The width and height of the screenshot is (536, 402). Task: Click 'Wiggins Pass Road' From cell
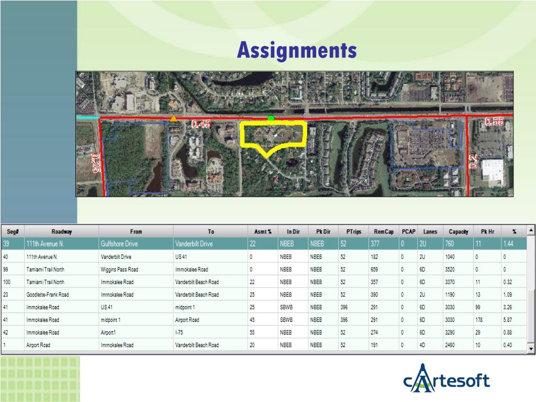(x=136, y=270)
